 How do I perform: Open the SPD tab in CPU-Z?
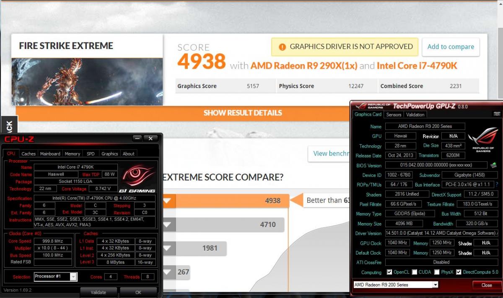pyautogui.click(x=91, y=154)
